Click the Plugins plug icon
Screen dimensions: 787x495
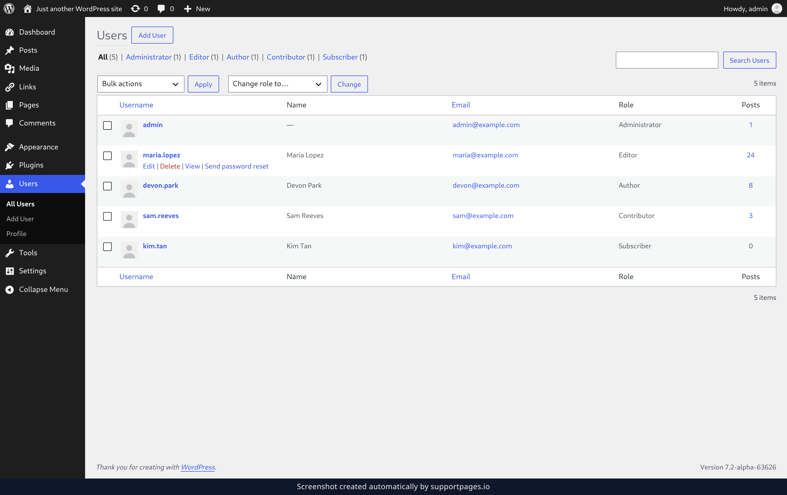click(10, 165)
